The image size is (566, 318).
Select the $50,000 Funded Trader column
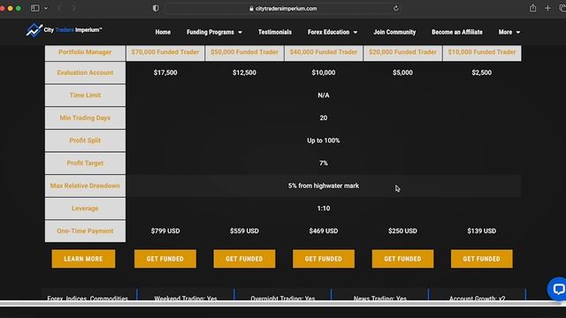click(244, 52)
